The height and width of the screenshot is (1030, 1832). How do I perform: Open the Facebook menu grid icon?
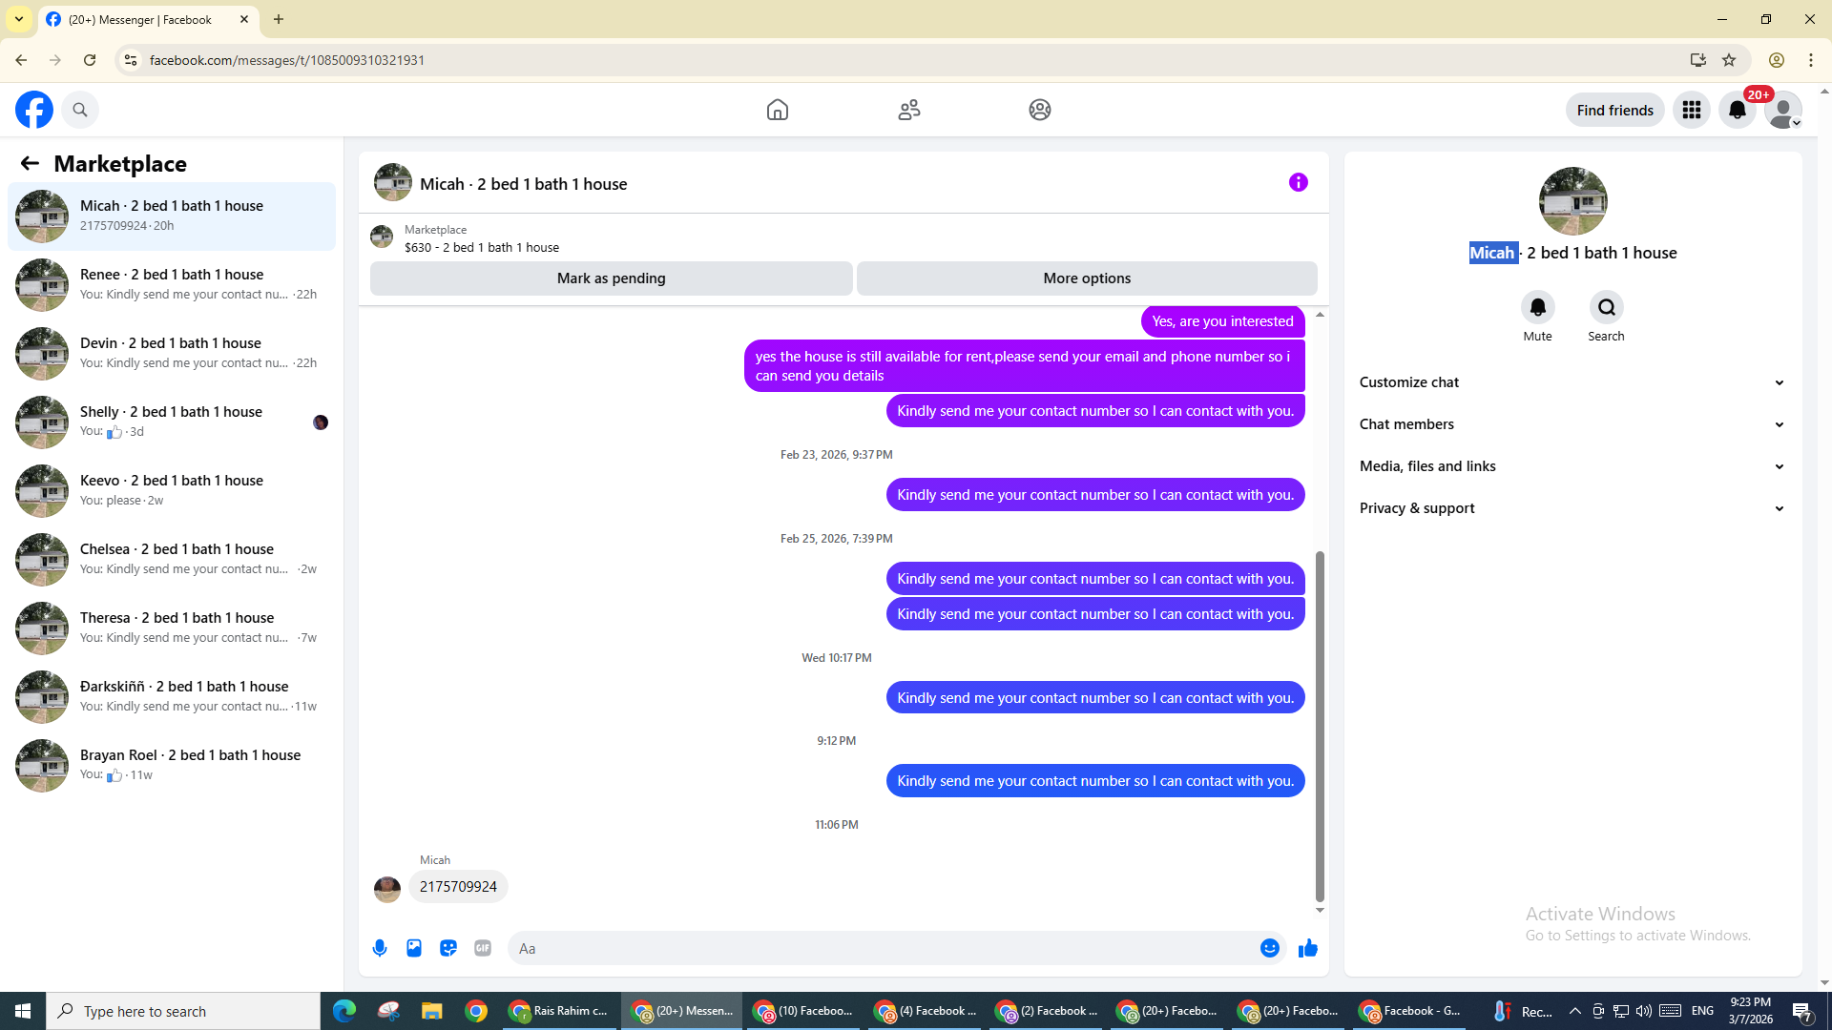coord(1692,111)
